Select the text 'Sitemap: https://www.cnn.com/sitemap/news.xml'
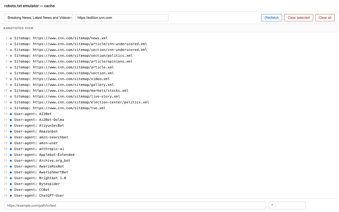 tap(61, 38)
